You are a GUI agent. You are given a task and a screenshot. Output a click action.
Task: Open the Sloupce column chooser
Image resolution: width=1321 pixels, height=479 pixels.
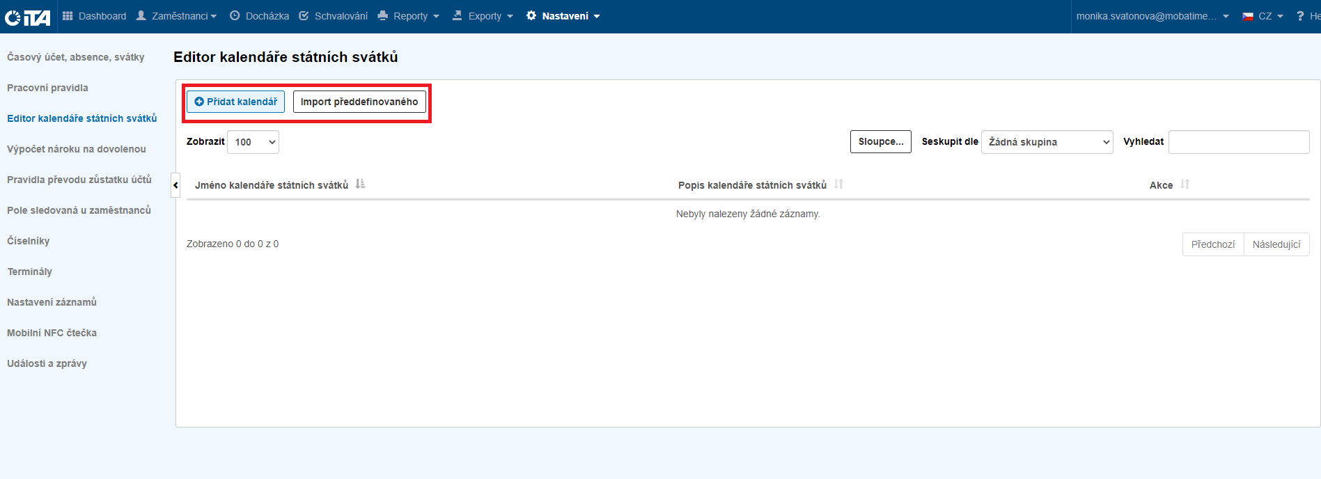[880, 141]
